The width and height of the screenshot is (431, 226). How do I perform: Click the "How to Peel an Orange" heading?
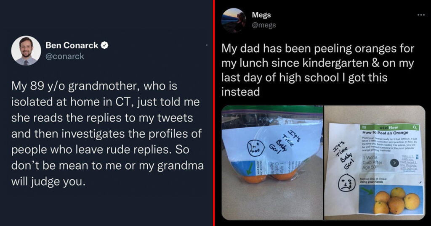tap(385, 133)
